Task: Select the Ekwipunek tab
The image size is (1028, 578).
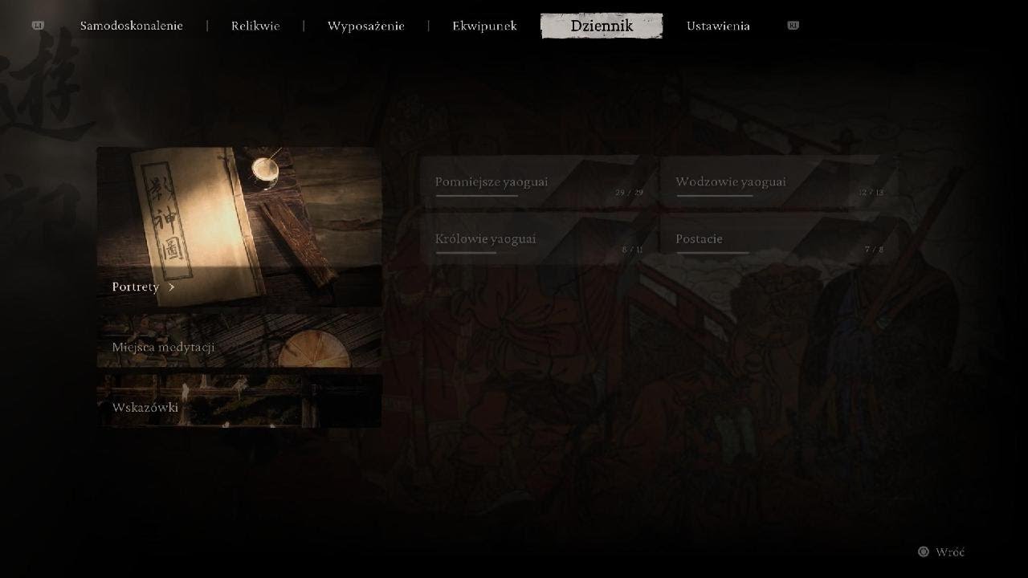Action: coord(484,26)
